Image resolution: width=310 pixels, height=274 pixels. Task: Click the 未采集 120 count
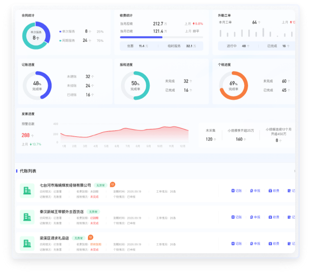pos(211,139)
